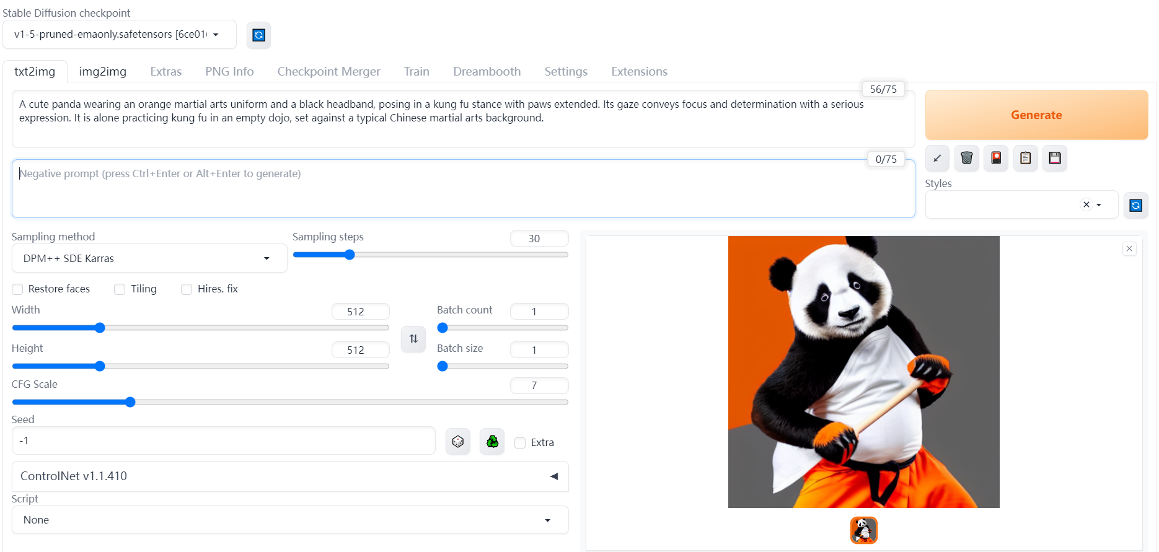The image size is (1159, 552).
Task: Check the Extra seed option
Action: coord(520,443)
